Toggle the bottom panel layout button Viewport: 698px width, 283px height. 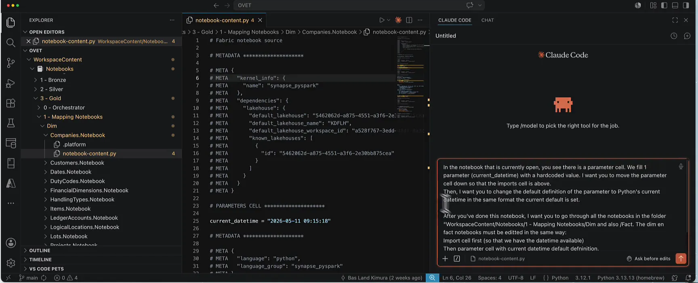(675, 5)
